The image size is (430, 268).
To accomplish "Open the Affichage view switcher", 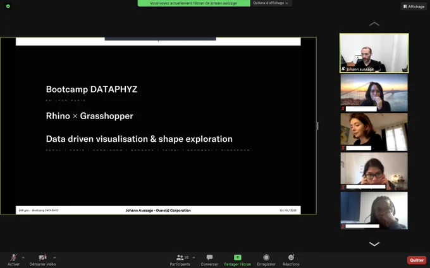I will [414, 6].
